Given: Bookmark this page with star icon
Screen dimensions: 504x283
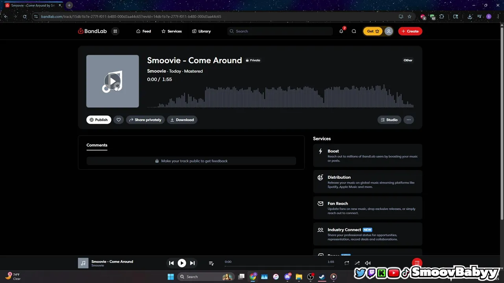Looking at the screenshot, I should pyautogui.click(x=409, y=17).
